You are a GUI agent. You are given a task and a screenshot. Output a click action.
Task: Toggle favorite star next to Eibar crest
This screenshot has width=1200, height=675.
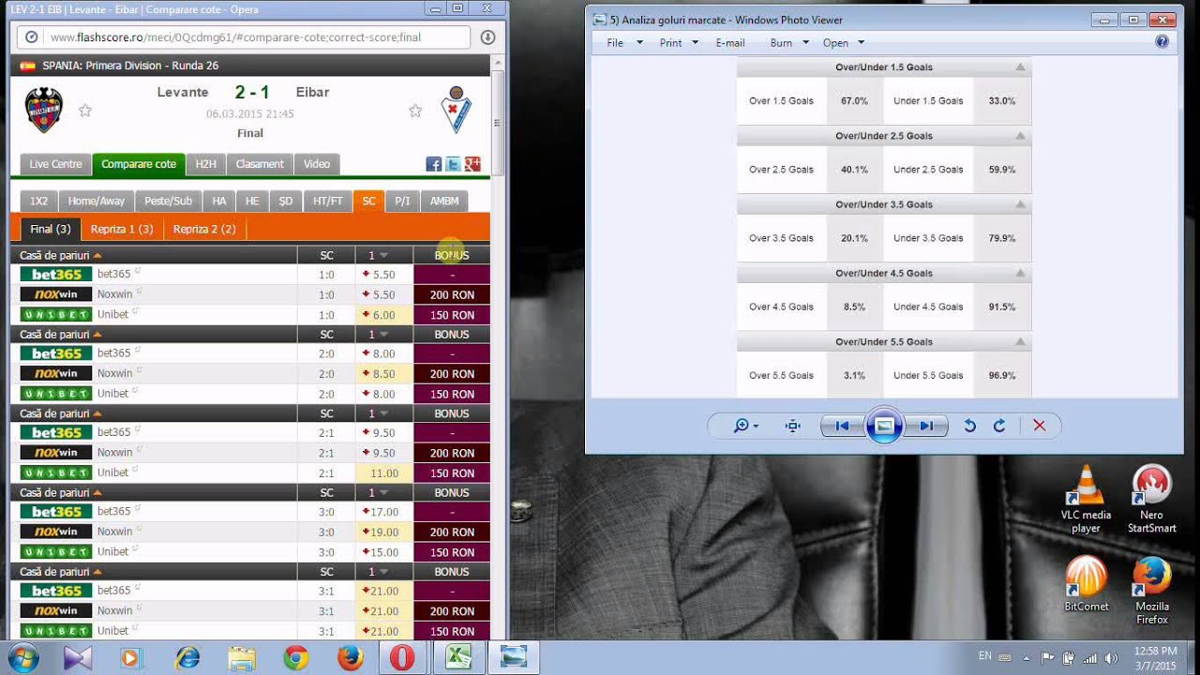click(x=415, y=111)
